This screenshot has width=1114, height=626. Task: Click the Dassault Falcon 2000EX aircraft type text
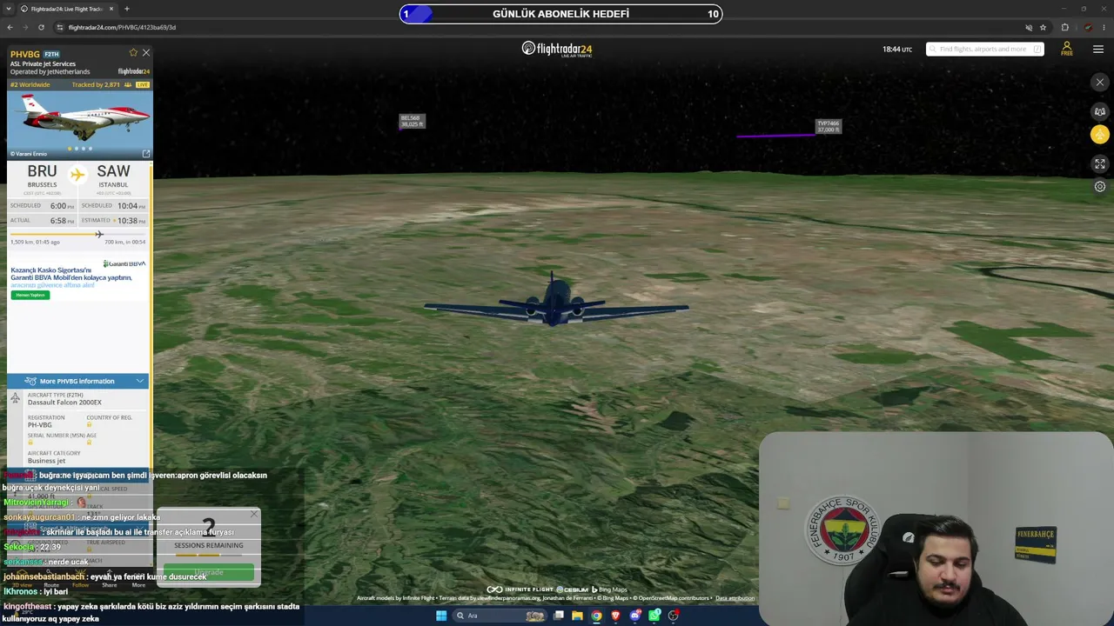[64, 403]
